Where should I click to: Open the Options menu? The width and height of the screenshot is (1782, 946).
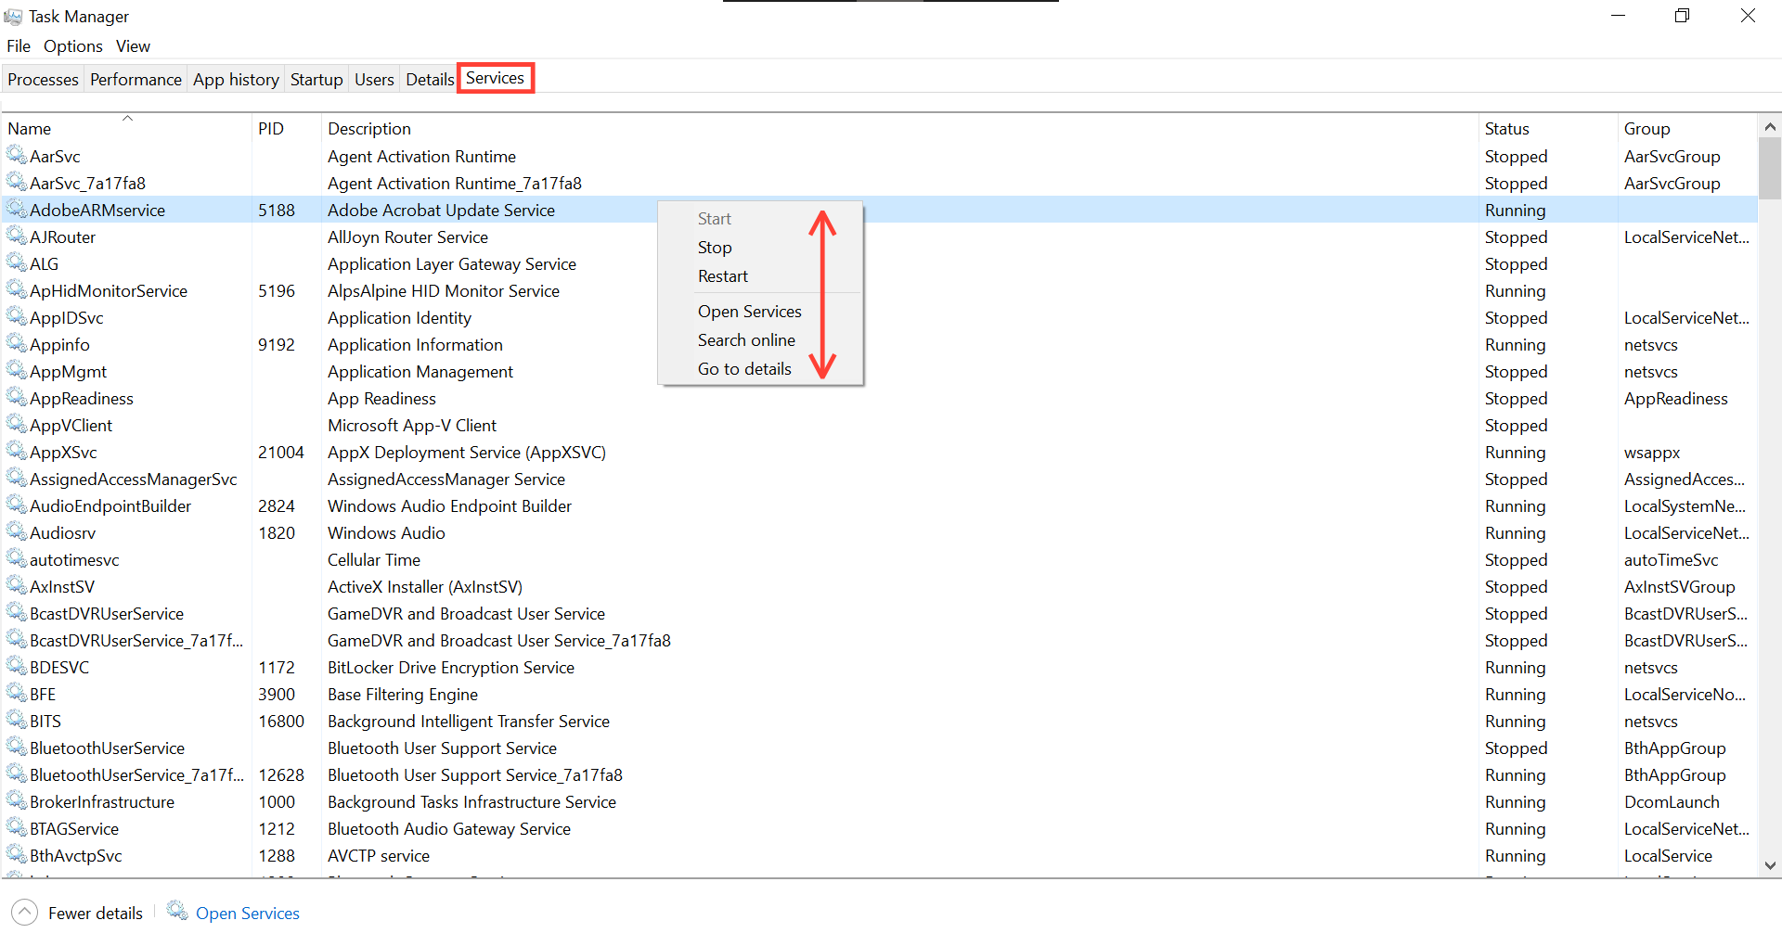(x=72, y=45)
